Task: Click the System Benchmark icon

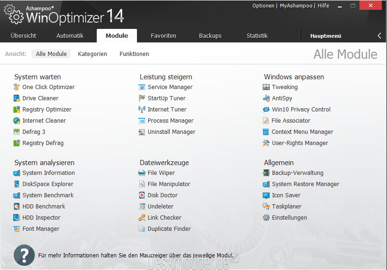Action: [16, 195]
